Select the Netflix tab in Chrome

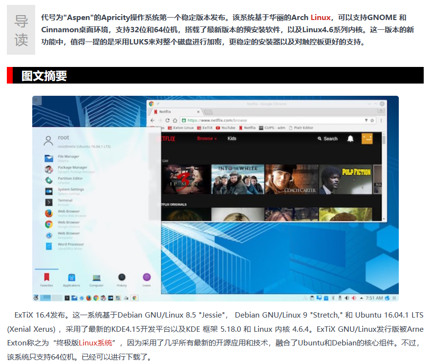[175, 112]
